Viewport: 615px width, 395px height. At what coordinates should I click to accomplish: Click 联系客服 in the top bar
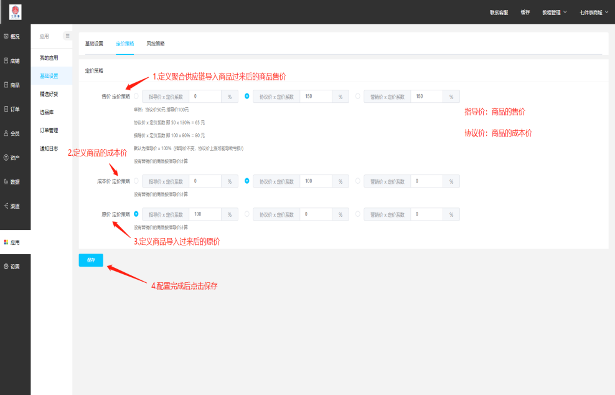499,12
